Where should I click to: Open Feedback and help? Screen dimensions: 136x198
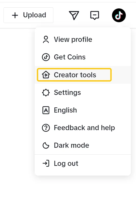[x=83, y=128]
